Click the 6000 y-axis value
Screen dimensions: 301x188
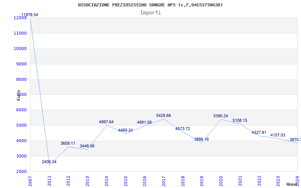click(x=21, y=110)
